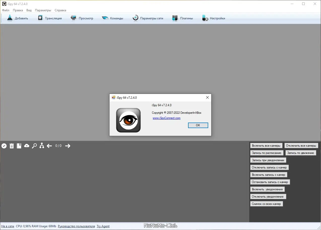Open Руководство пользователя link
321x230 pixels.
tap(77, 226)
